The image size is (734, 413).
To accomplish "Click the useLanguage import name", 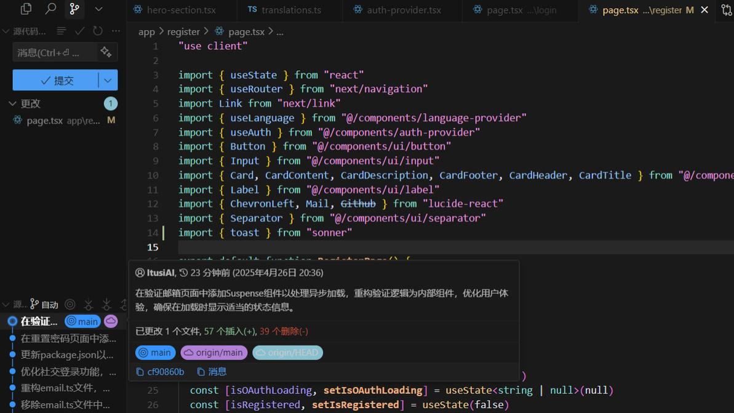I will point(262,118).
